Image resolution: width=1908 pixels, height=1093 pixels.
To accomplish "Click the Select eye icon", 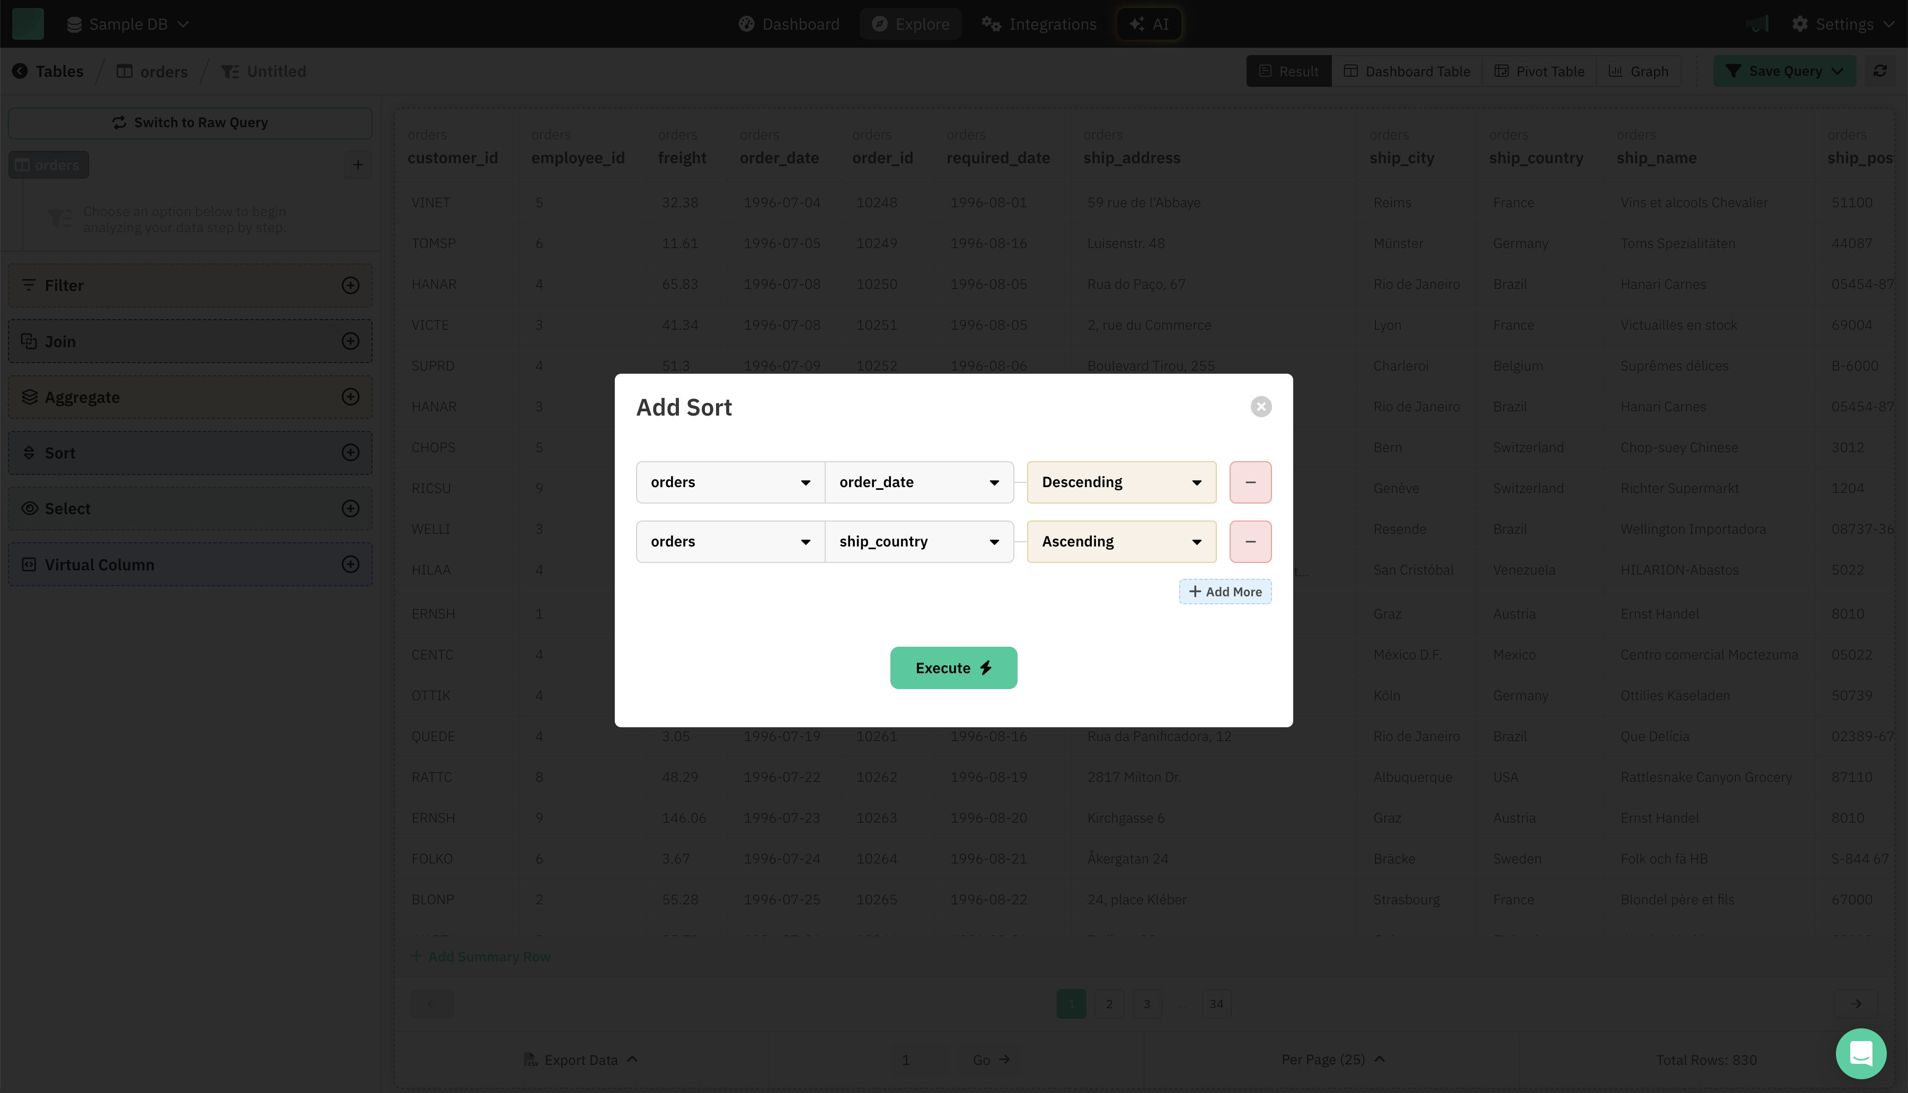I will tap(29, 509).
